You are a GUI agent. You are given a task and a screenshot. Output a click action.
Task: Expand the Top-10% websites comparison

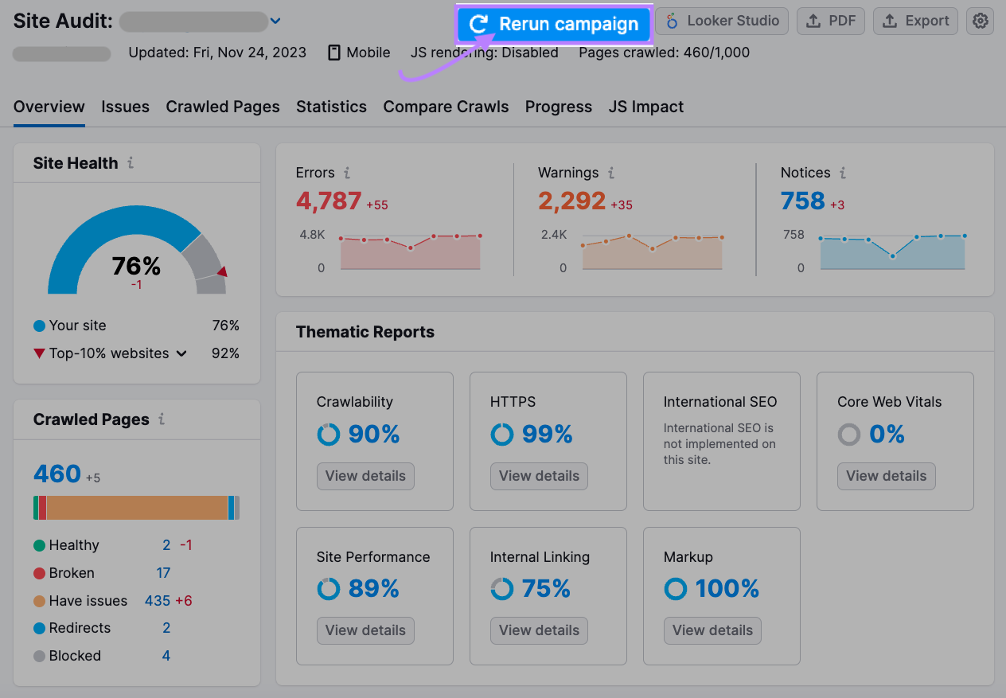[180, 353]
